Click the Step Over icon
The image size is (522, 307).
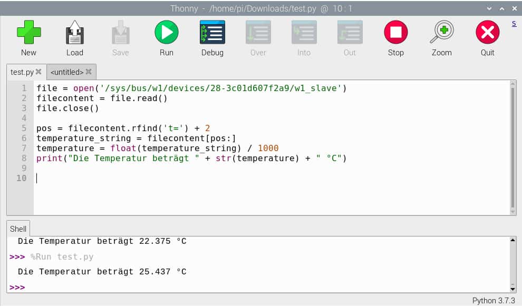point(258,32)
